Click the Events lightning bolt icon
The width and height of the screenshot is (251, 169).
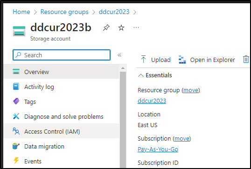coord(16,161)
